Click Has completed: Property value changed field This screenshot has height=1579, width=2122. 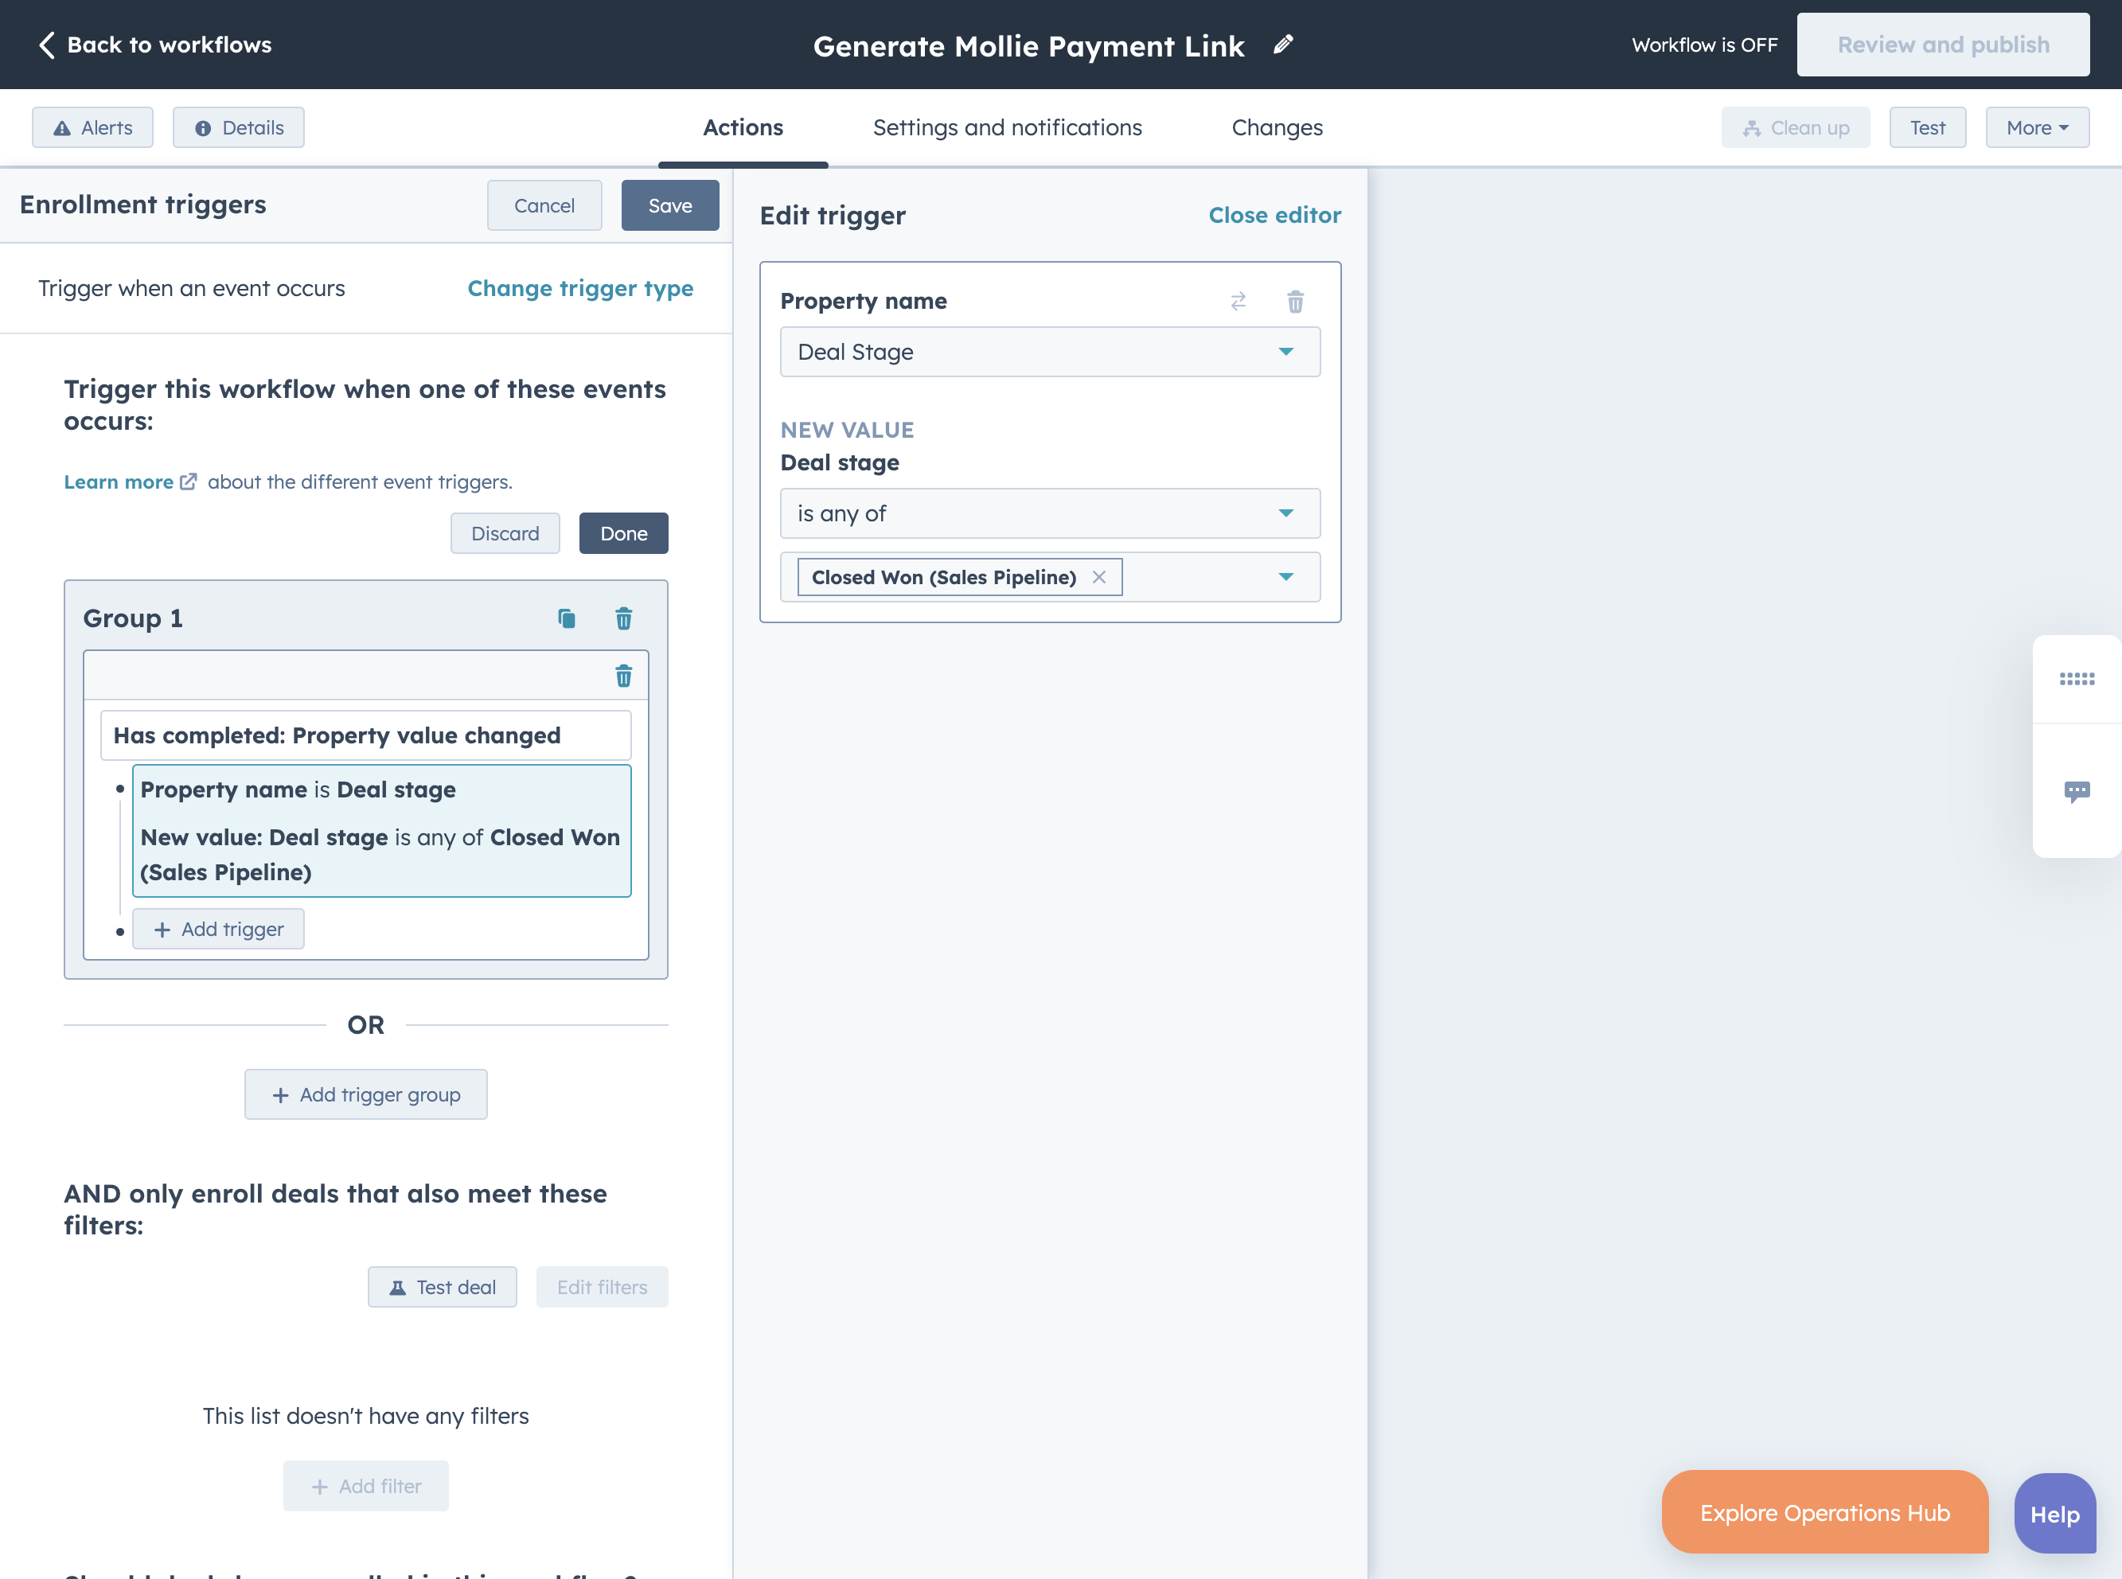tap(365, 735)
